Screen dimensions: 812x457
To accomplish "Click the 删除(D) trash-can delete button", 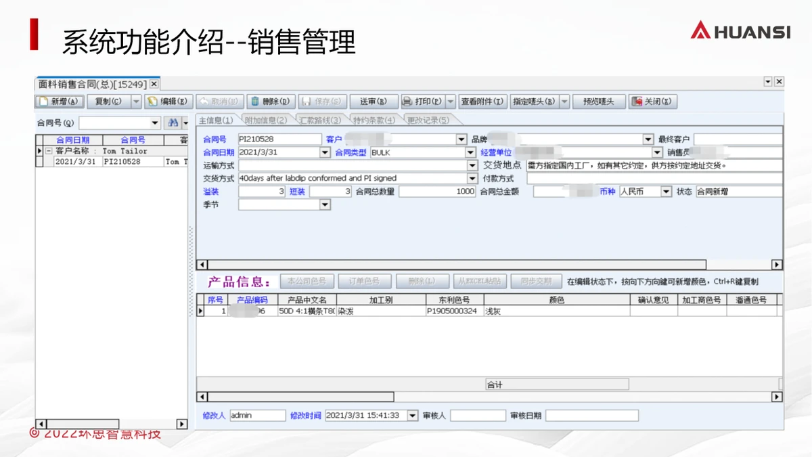I will (271, 102).
